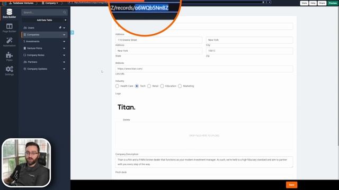Viewport: 339px width, 190px height.
Task: Click the City field
Action: tap(249, 40)
